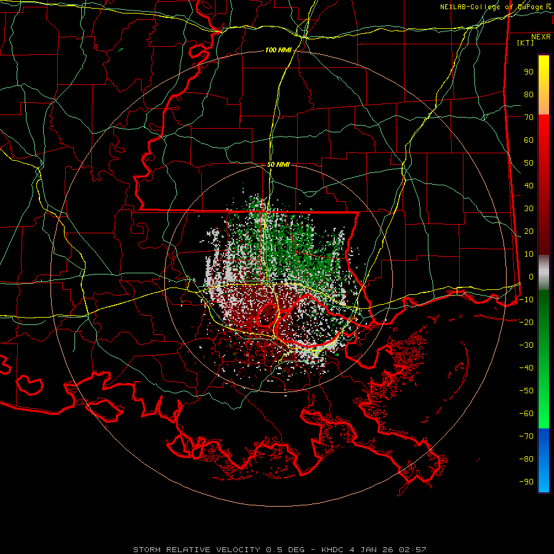554x554 pixels.
Task: Click the -90 value on the velocity scale
Action: click(x=526, y=481)
